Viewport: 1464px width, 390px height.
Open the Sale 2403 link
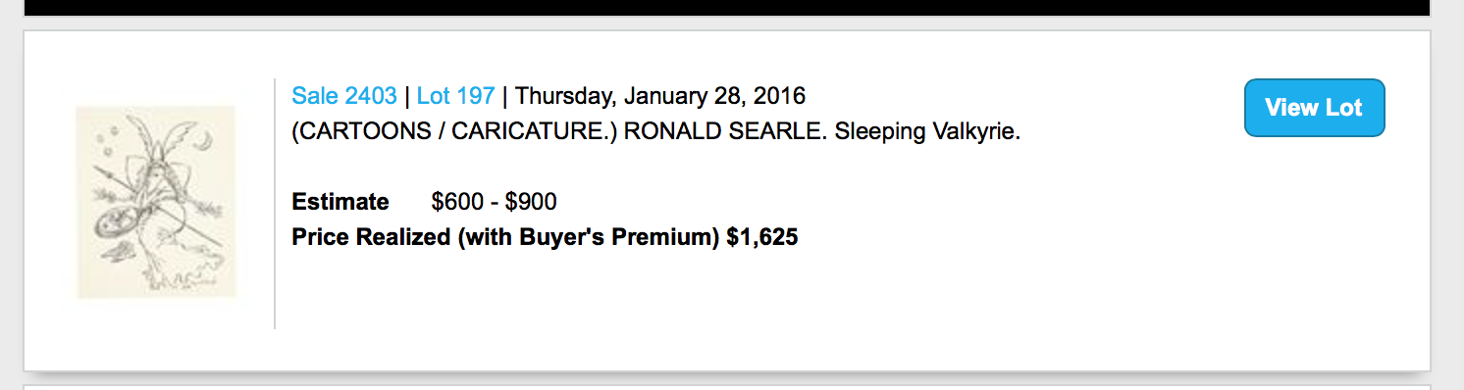click(344, 96)
